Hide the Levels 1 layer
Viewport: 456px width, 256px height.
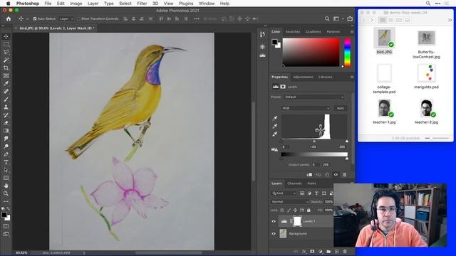274,221
